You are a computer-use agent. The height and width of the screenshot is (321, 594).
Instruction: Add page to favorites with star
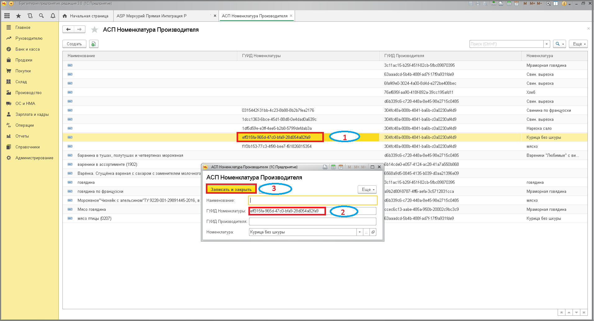coord(94,29)
